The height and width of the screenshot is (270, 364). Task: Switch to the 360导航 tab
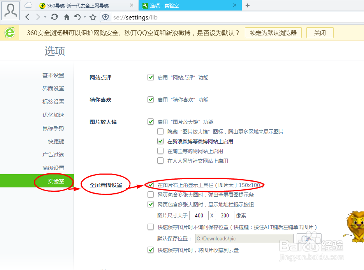78,6
